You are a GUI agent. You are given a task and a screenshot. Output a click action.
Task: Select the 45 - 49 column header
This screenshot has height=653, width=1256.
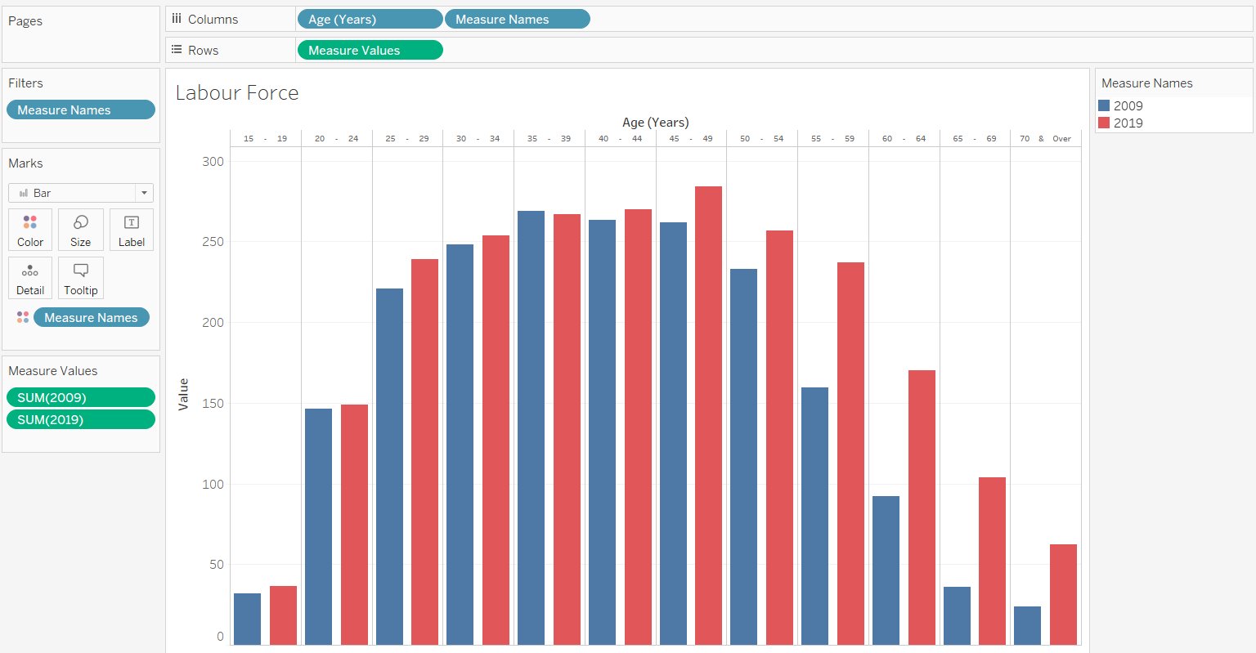691,138
